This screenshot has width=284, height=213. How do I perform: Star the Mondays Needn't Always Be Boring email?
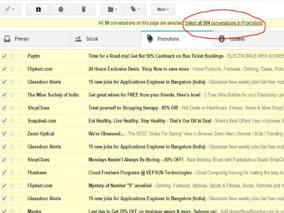(12, 160)
